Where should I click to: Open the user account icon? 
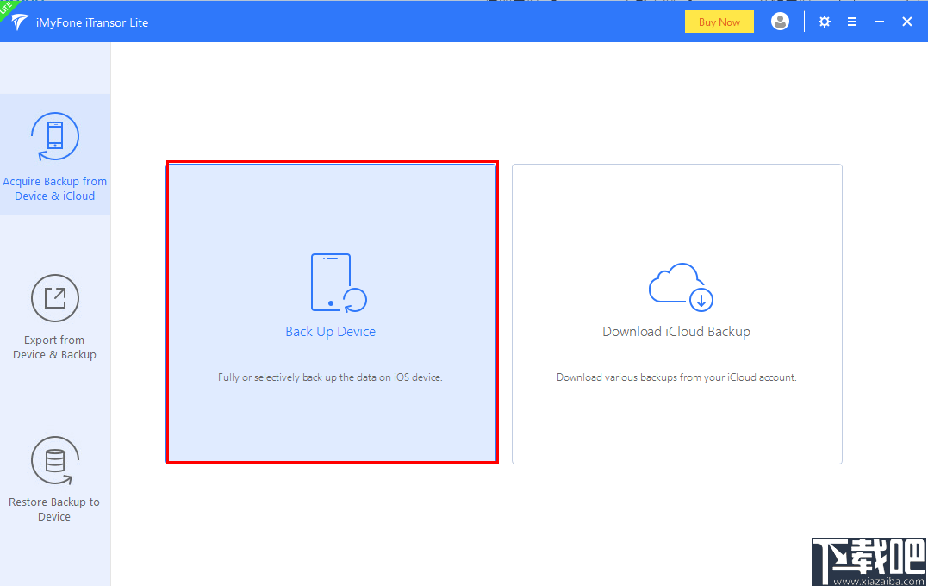pyautogui.click(x=780, y=22)
